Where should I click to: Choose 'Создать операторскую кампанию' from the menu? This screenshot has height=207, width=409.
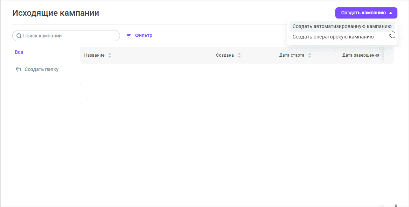coord(333,37)
